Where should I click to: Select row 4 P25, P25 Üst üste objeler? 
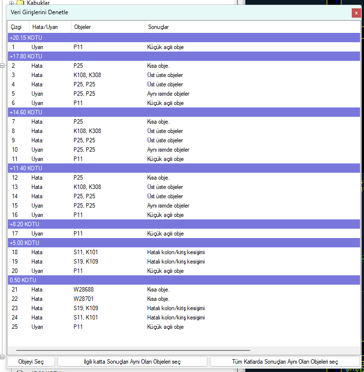coord(184,84)
